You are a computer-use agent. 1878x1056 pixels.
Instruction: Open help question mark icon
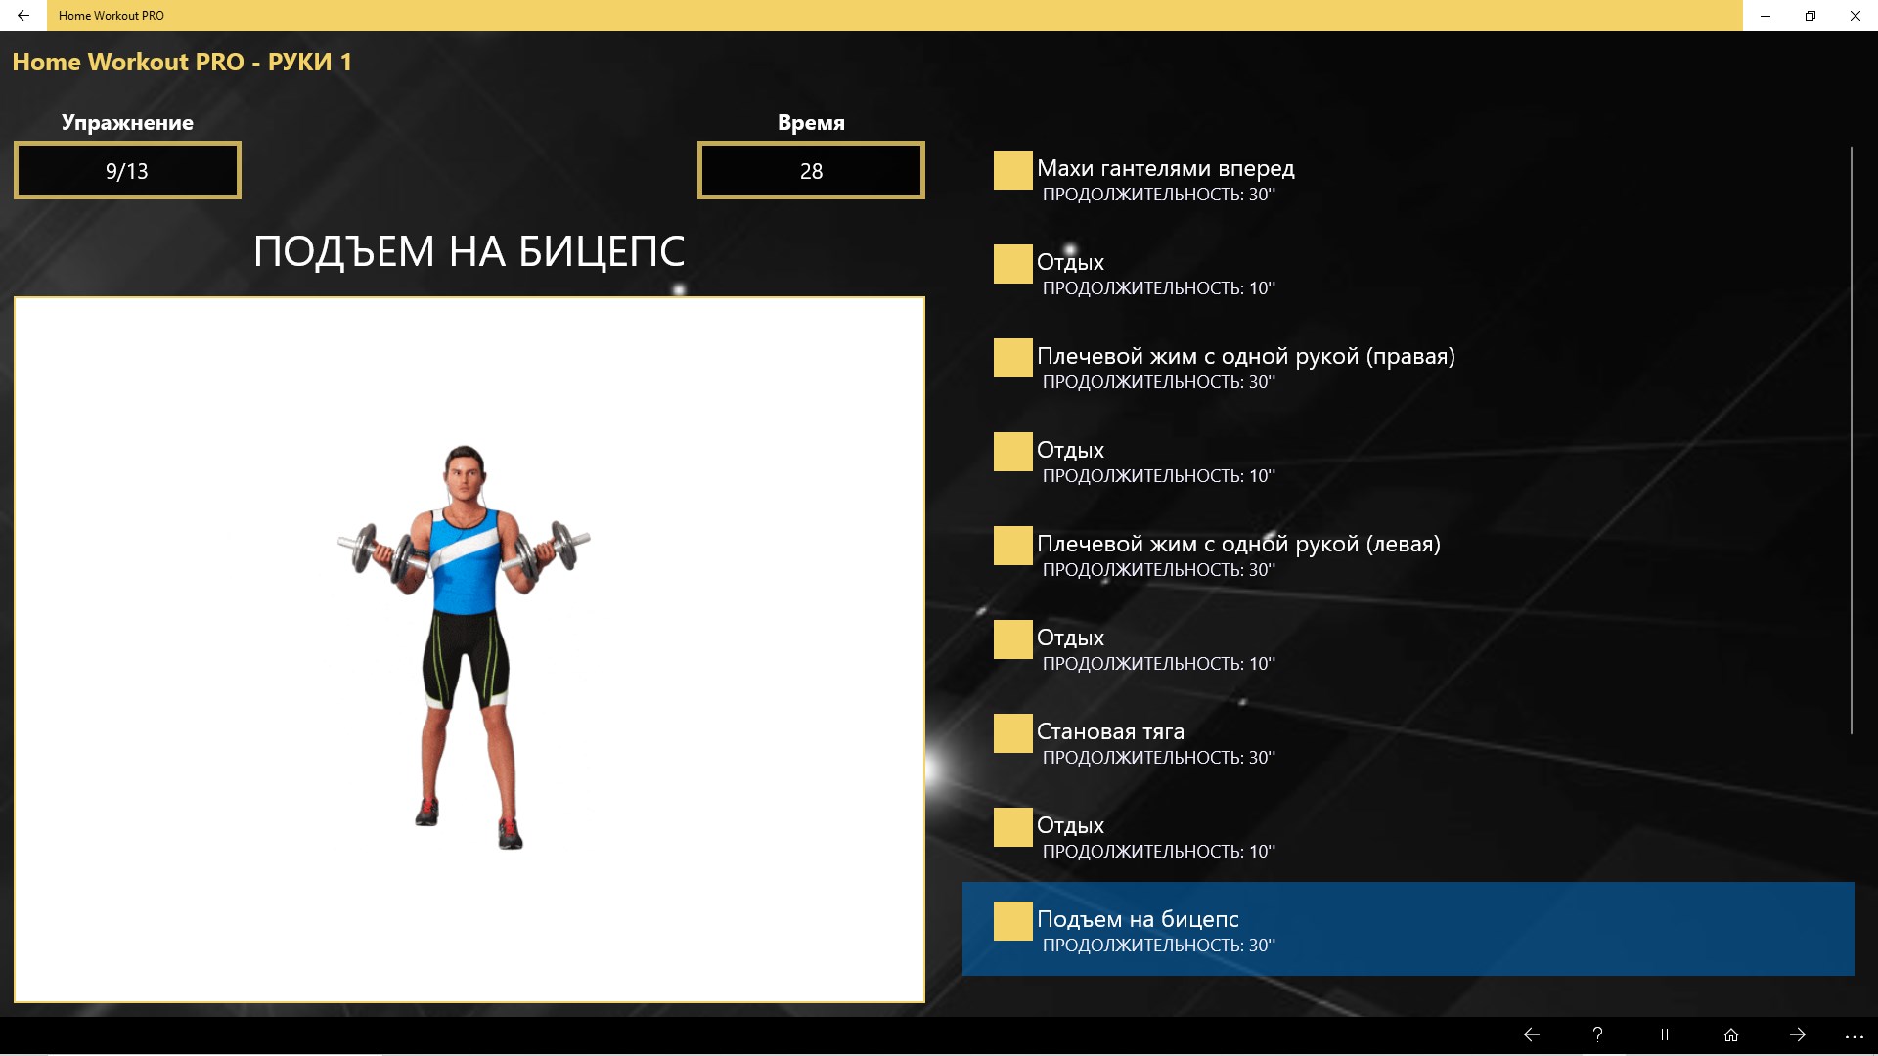(x=1597, y=1034)
